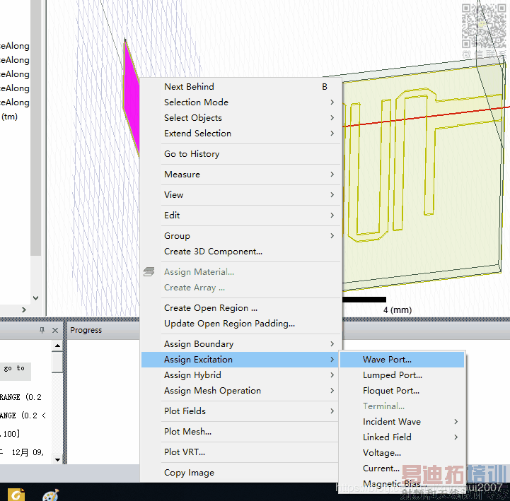Viewport: 510px width, 501px height.
Task: Open Select Objects submenu
Action: (240, 118)
